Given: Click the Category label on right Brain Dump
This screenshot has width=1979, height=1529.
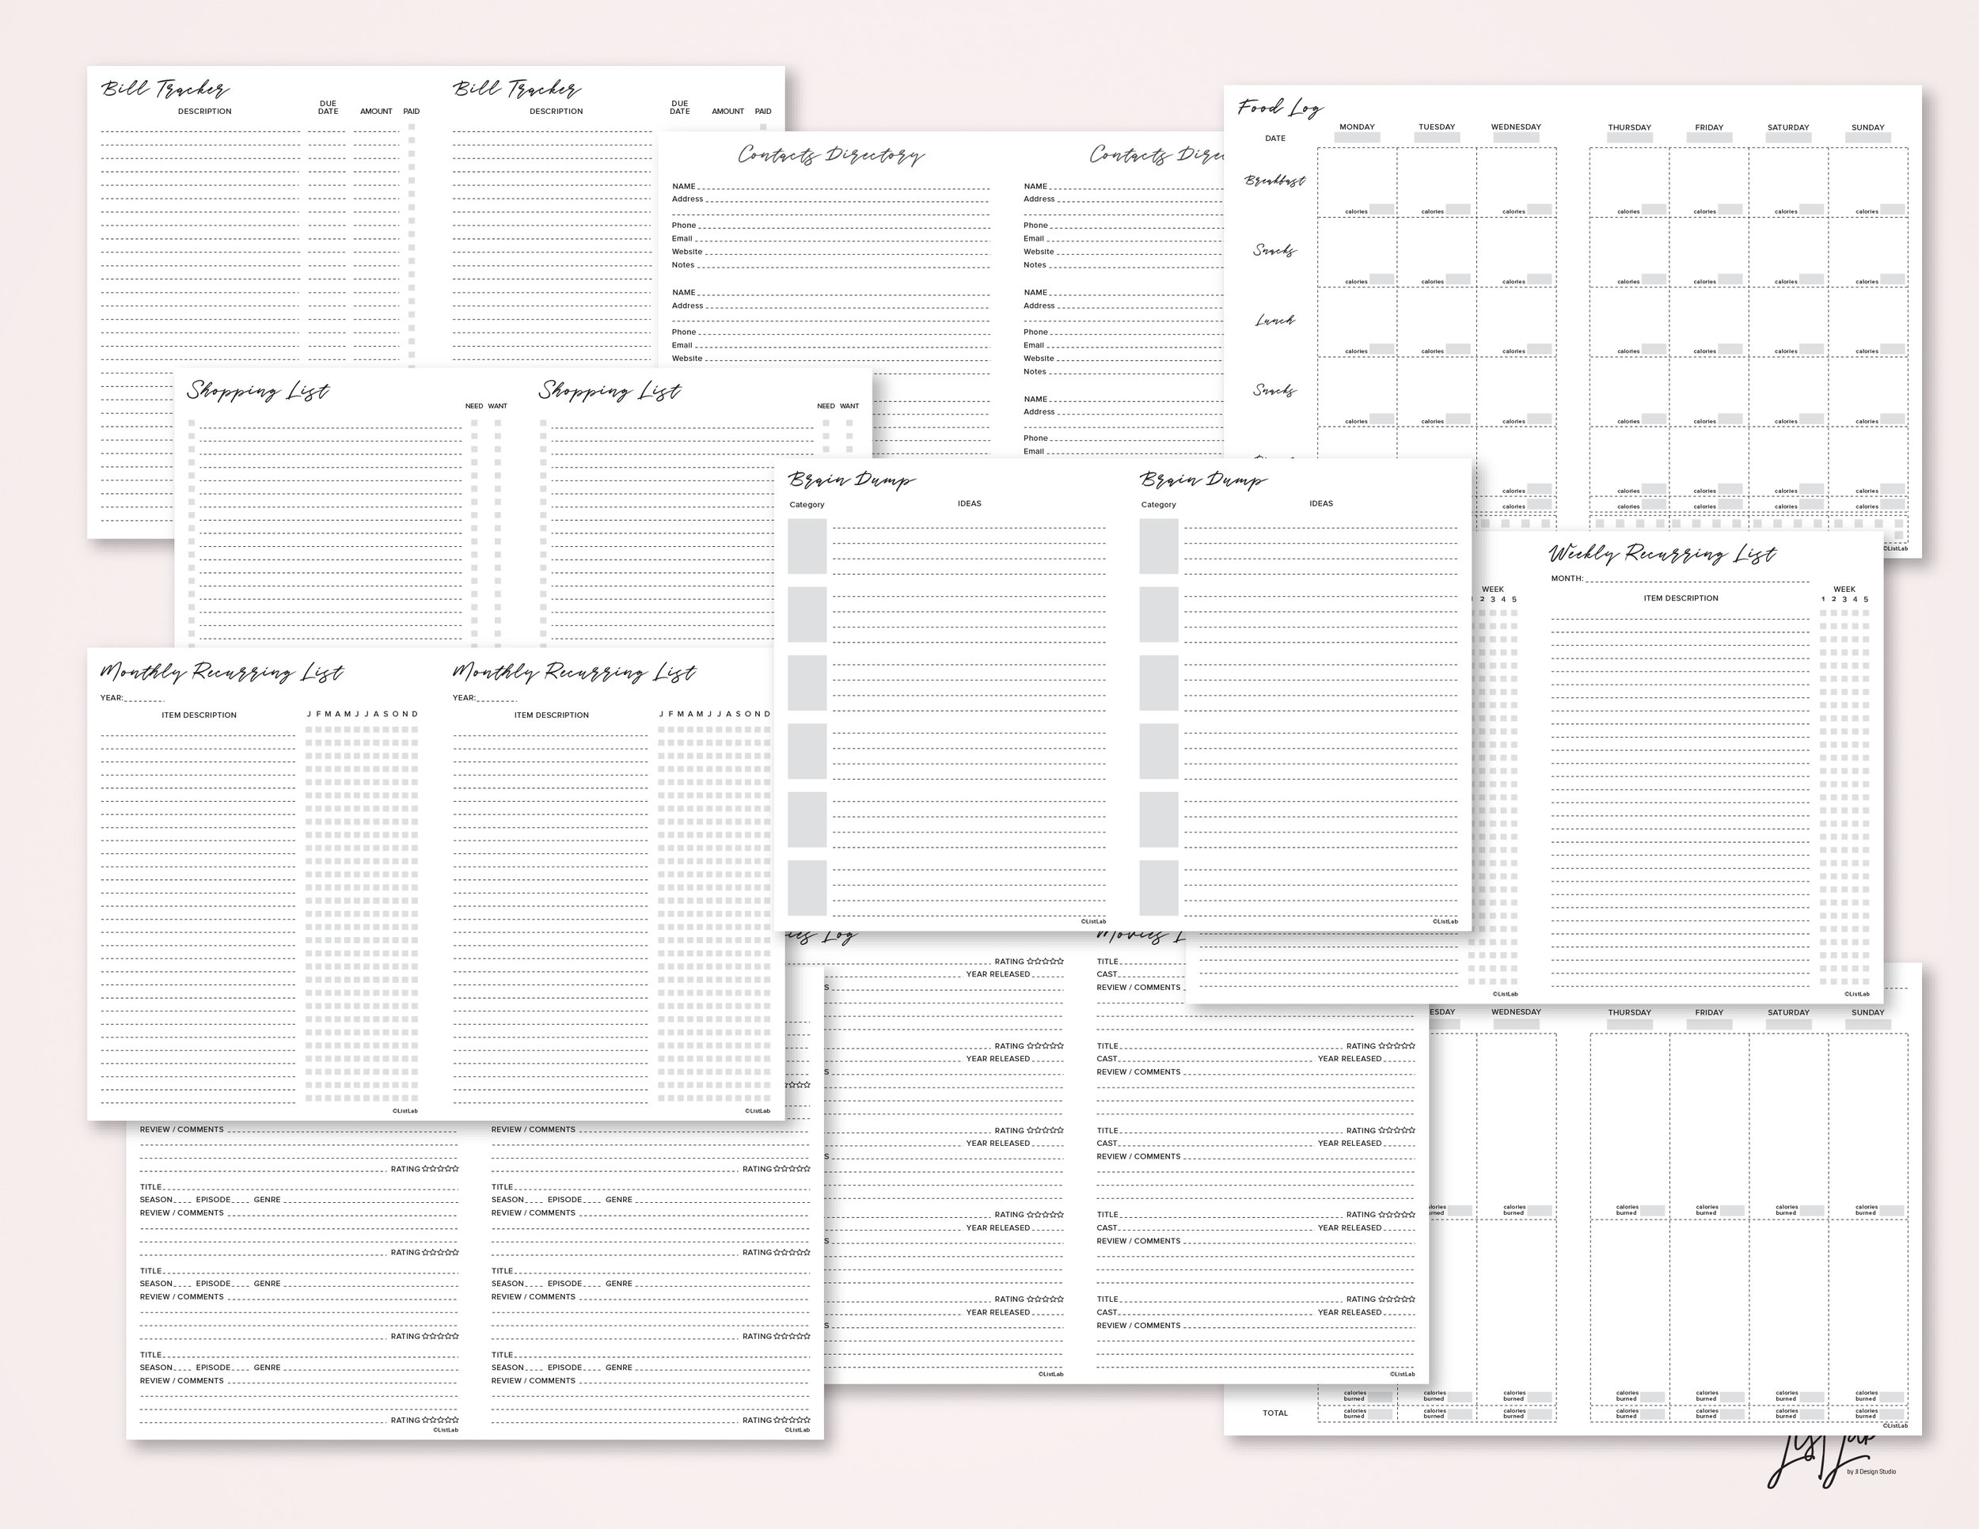Looking at the screenshot, I should 1158,505.
